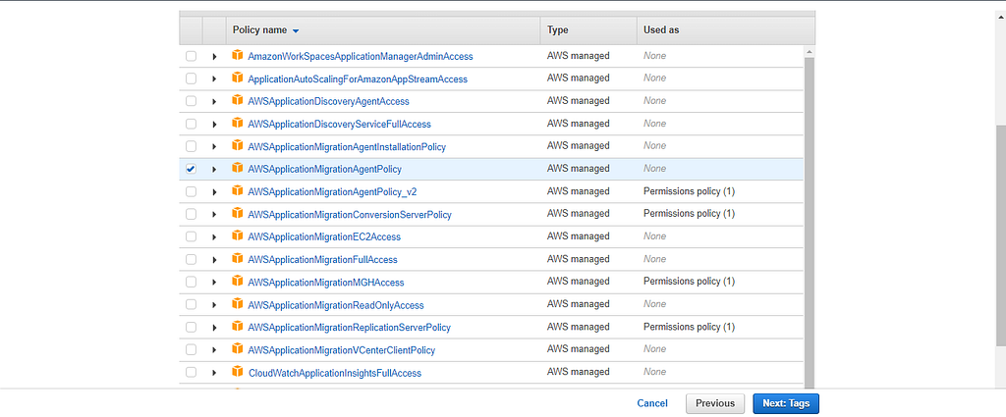
Task: Click the policy icon beside ApplicationAutoScalingForAmazonAppStreamAccess
Action: click(x=238, y=78)
